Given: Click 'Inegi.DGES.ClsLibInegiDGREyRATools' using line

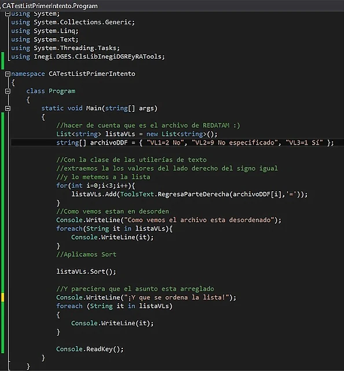Looking at the screenshot, I should pyautogui.click(x=87, y=57).
